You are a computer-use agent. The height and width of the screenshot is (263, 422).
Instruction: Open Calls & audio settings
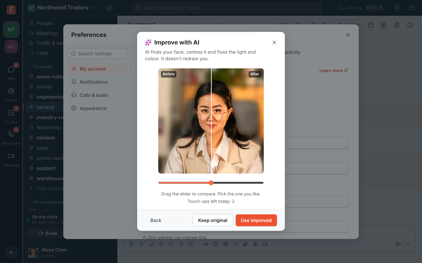point(98,95)
